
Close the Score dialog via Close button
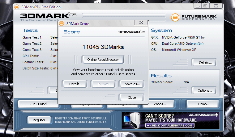click(x=132, y=98)
